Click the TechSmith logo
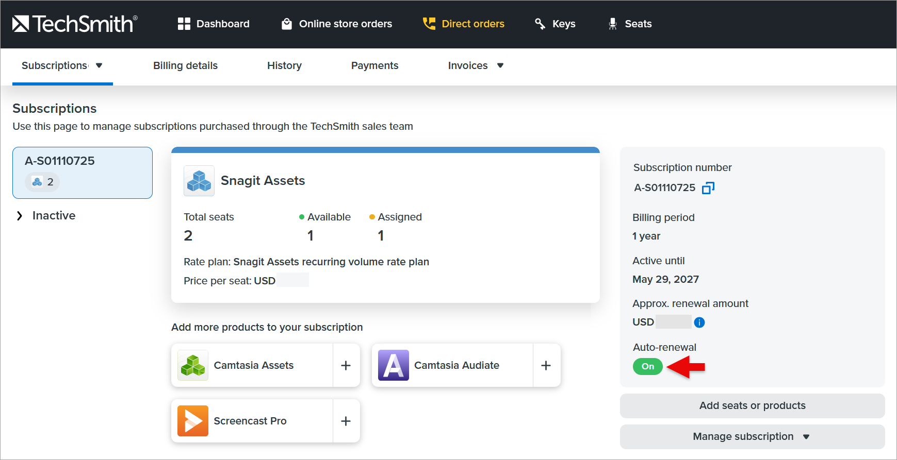The image size is (897, 460). point(75,24)
